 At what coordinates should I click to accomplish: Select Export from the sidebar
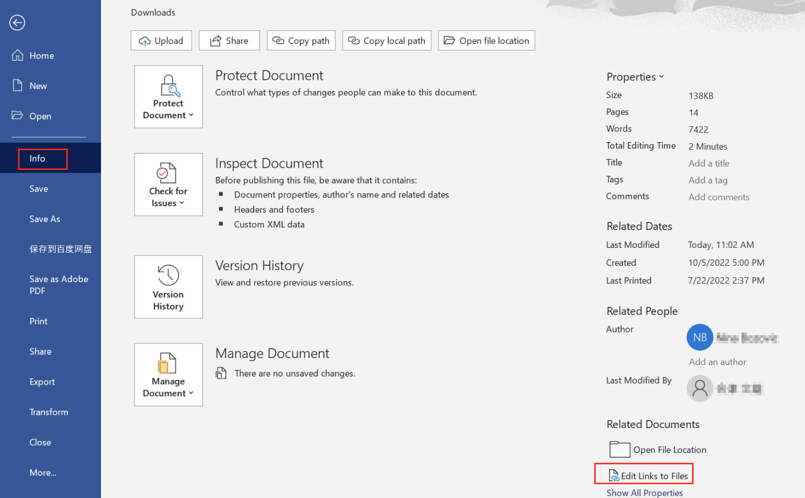click(x=42, y=381)
